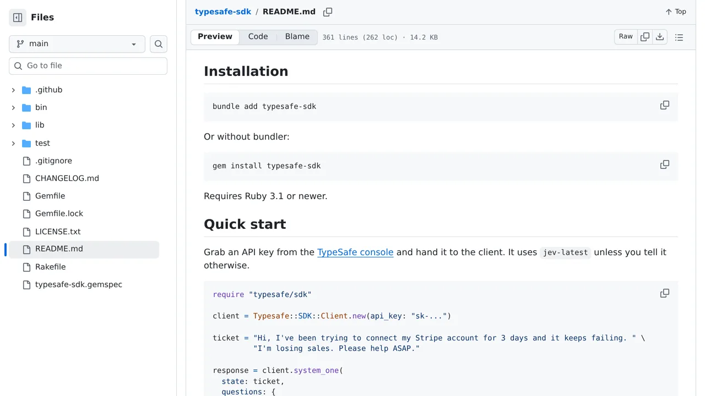Click the Rakefile file icon

coord(26,267)
